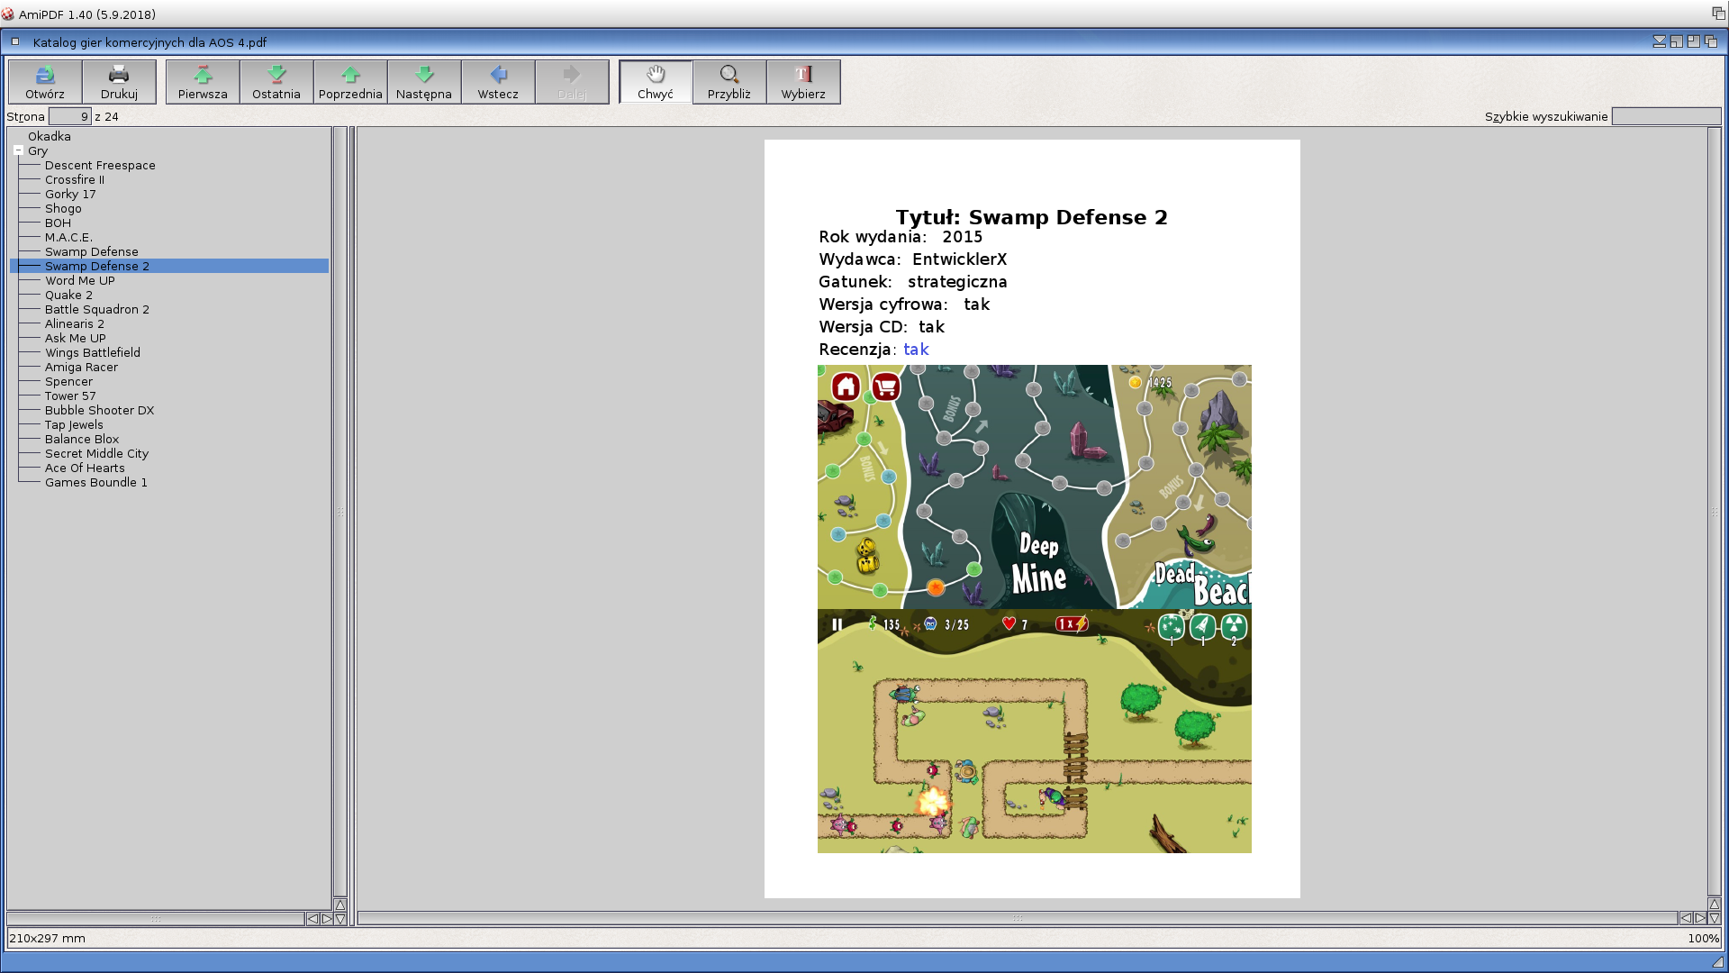This screenshot has height=973, width=1729.
Task: Open the Recenzja 'tak' link
Action: pyautogui.click(x=916, y=350)
